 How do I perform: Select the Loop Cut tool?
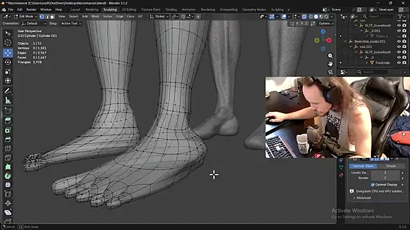8,149
